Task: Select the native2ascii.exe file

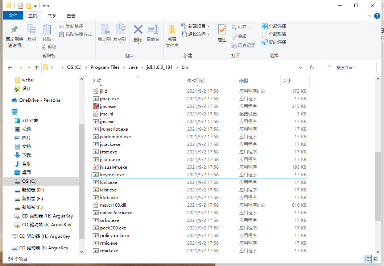Action: click(x=199, y=213)
